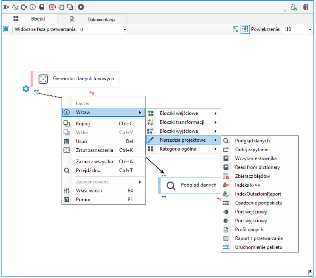Insert the Osadzenie podpakietu block
This screenshot has width=316, height=278.
[260, 203]
